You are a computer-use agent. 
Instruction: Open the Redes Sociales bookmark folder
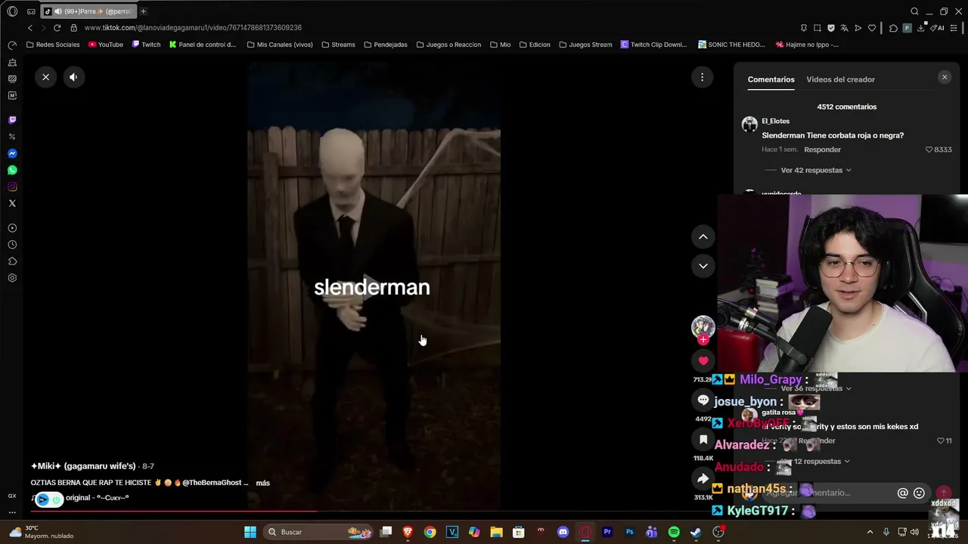tap(53, 45)
